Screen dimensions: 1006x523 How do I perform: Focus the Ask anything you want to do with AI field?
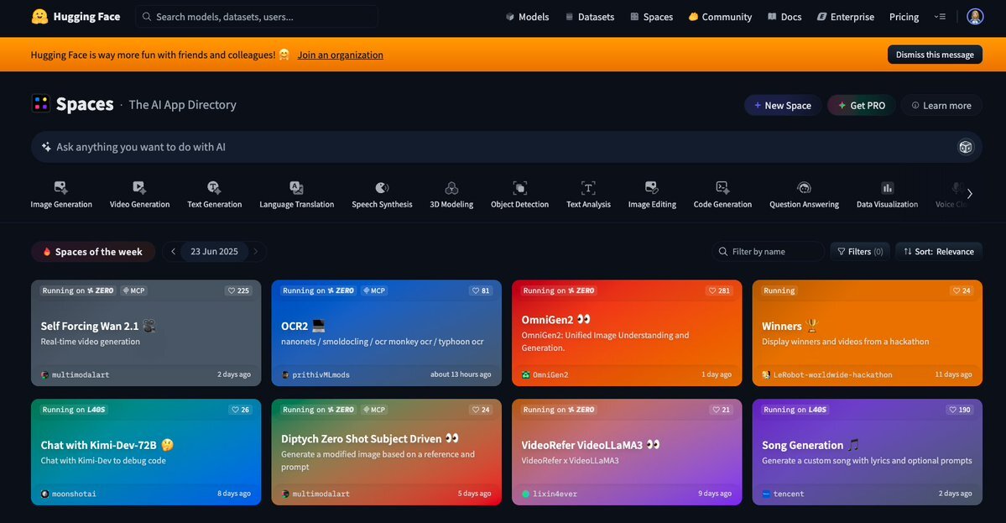coord(506,147)
